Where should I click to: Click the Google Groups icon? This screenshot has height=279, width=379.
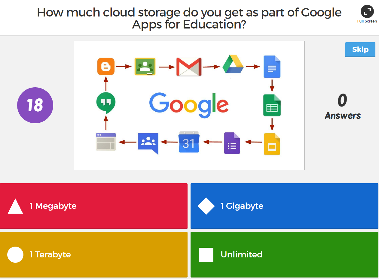pyautogui.click(x=148, y=143)
